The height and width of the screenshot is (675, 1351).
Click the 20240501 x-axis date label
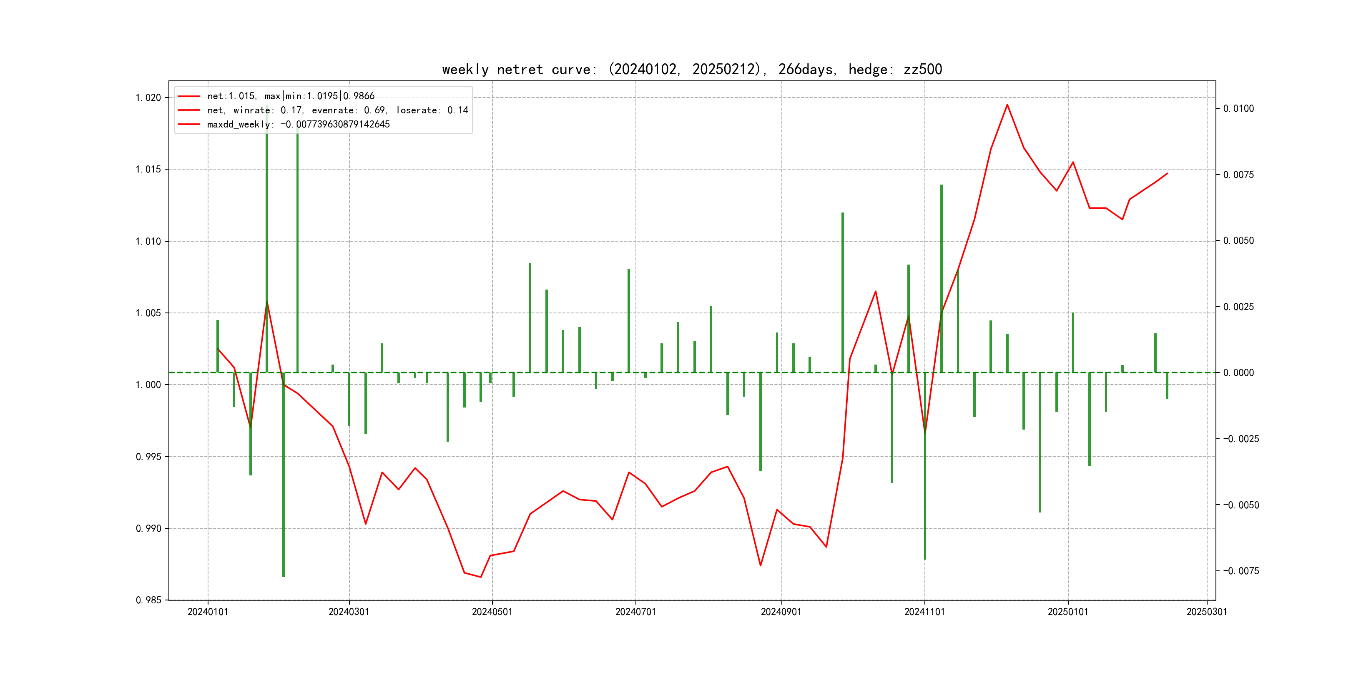tap(492, 612)
